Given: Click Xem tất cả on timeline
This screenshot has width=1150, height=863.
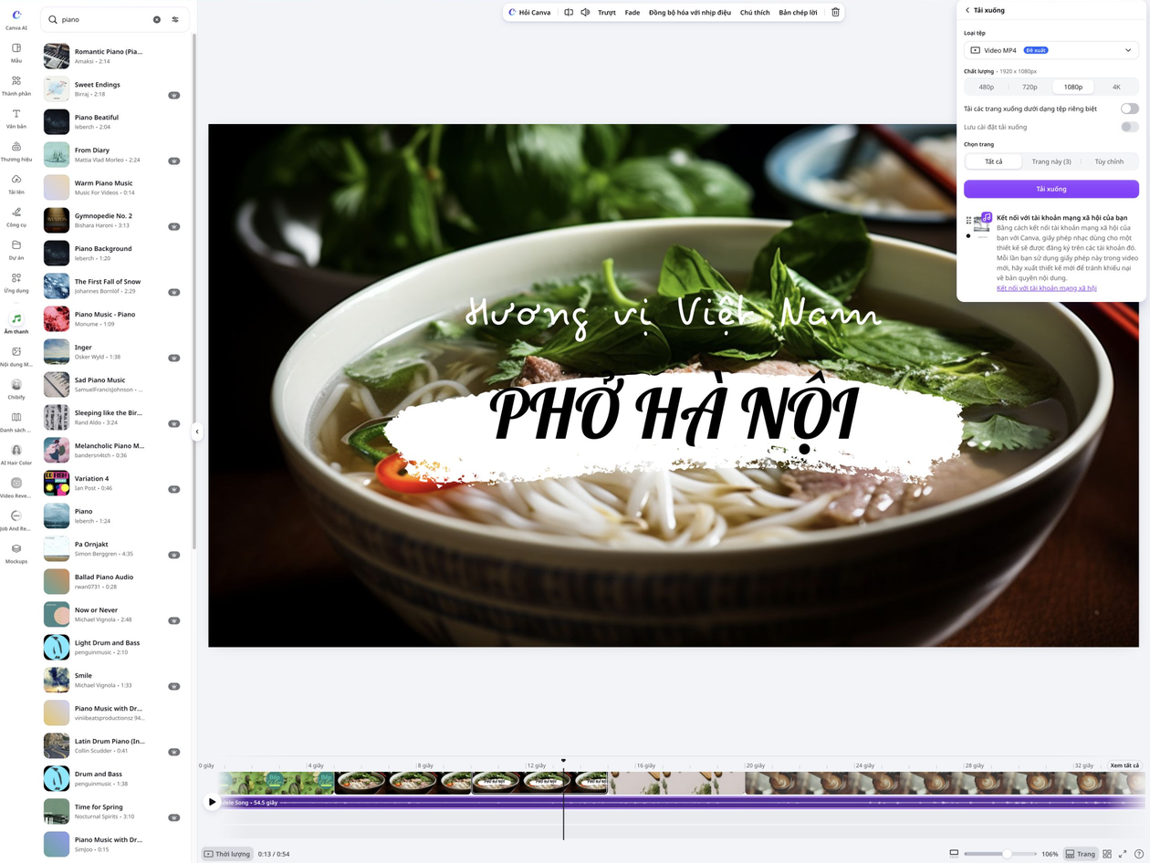Looking at the screenshot, I should click(x=1124, y=765).
